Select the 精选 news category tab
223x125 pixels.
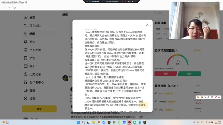(x=158, y=29)
